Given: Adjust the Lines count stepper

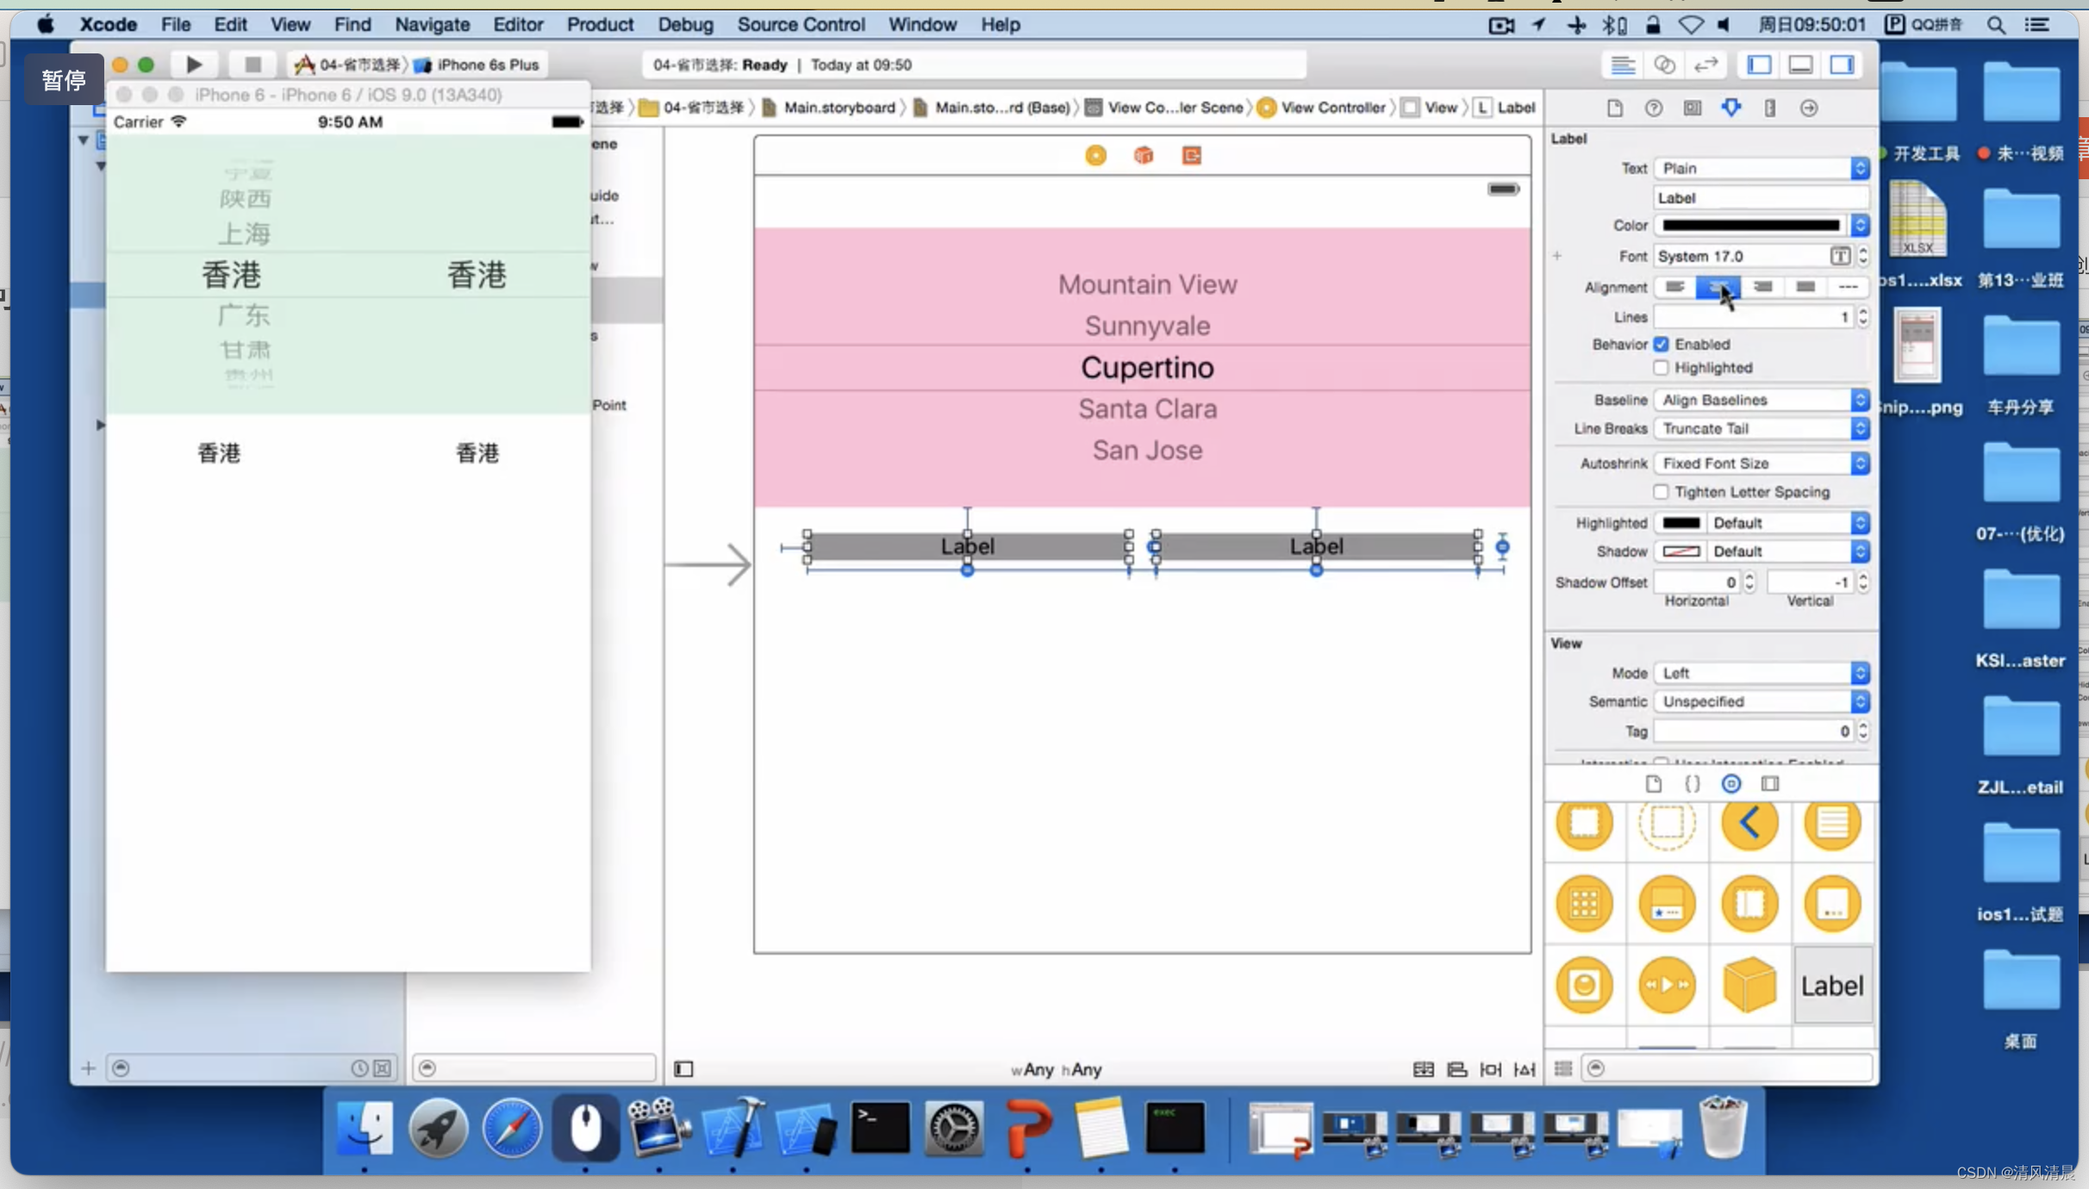Looking at the screenshot, I should [x=1862, y=317].
